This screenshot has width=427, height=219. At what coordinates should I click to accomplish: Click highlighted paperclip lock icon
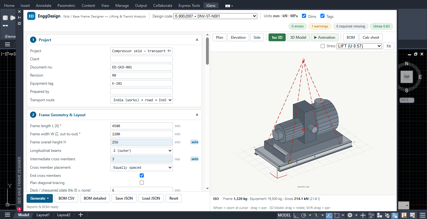(x=395, y=215)
